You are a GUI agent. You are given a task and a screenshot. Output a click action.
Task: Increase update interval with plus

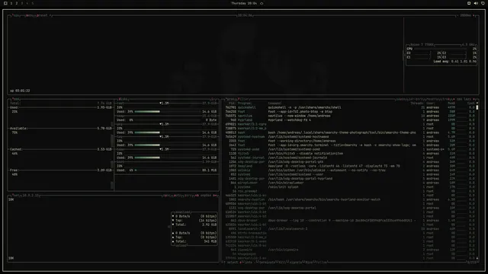pos(474,15)
